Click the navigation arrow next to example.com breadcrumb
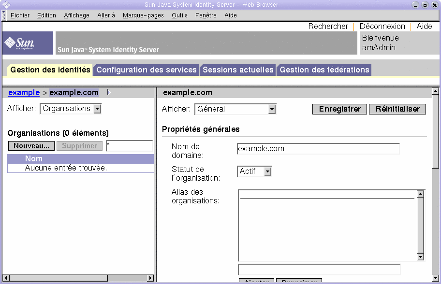The image size is (441, 284). tap(109, 92)
